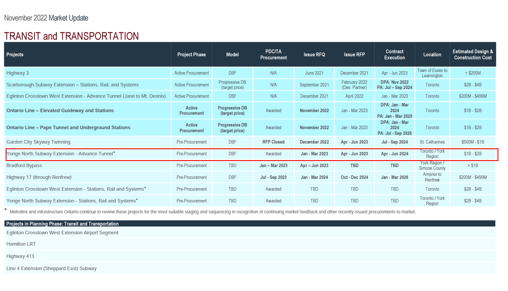This screenshot has height=291, width=508.
Task: Click Line 4 Extension (Sheppard East) Subway
Action: [51, 268]
